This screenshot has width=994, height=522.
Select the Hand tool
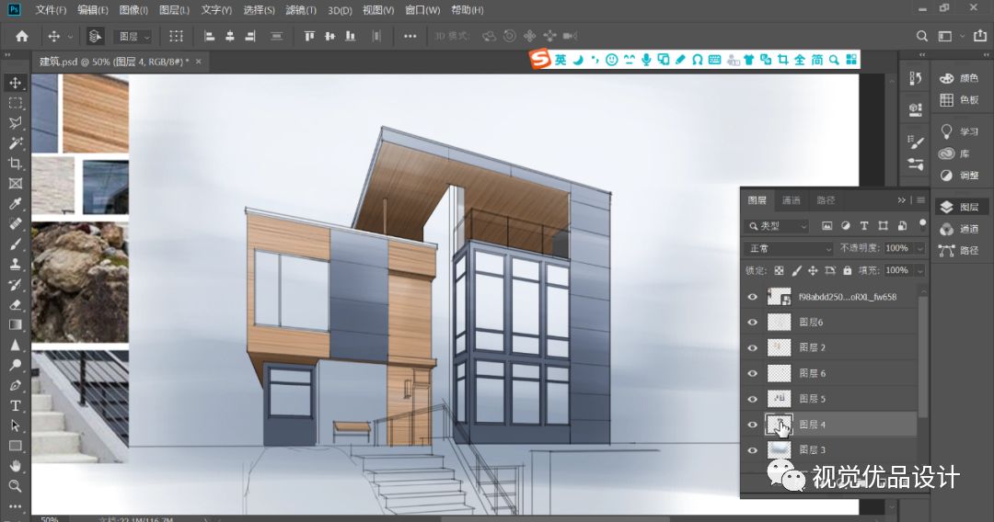[16, 466]
